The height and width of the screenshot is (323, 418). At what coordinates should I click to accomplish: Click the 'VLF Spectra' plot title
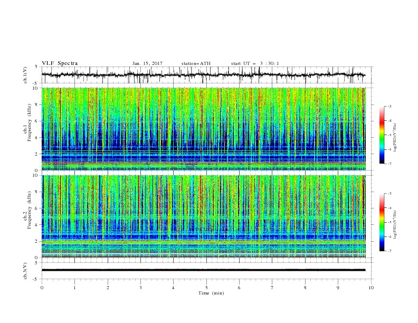click(60, 63)
